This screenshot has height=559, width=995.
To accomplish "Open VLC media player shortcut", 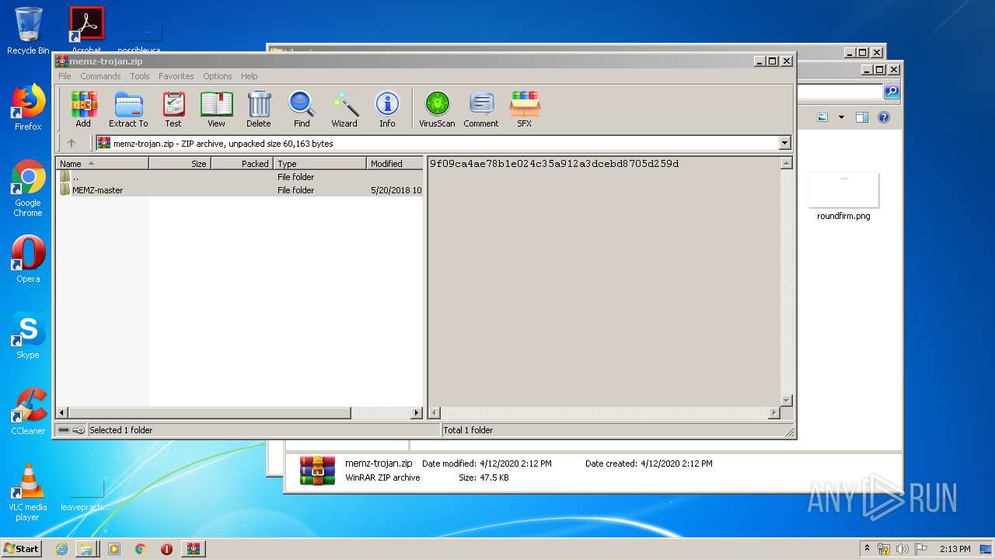I will pos(28,492).
